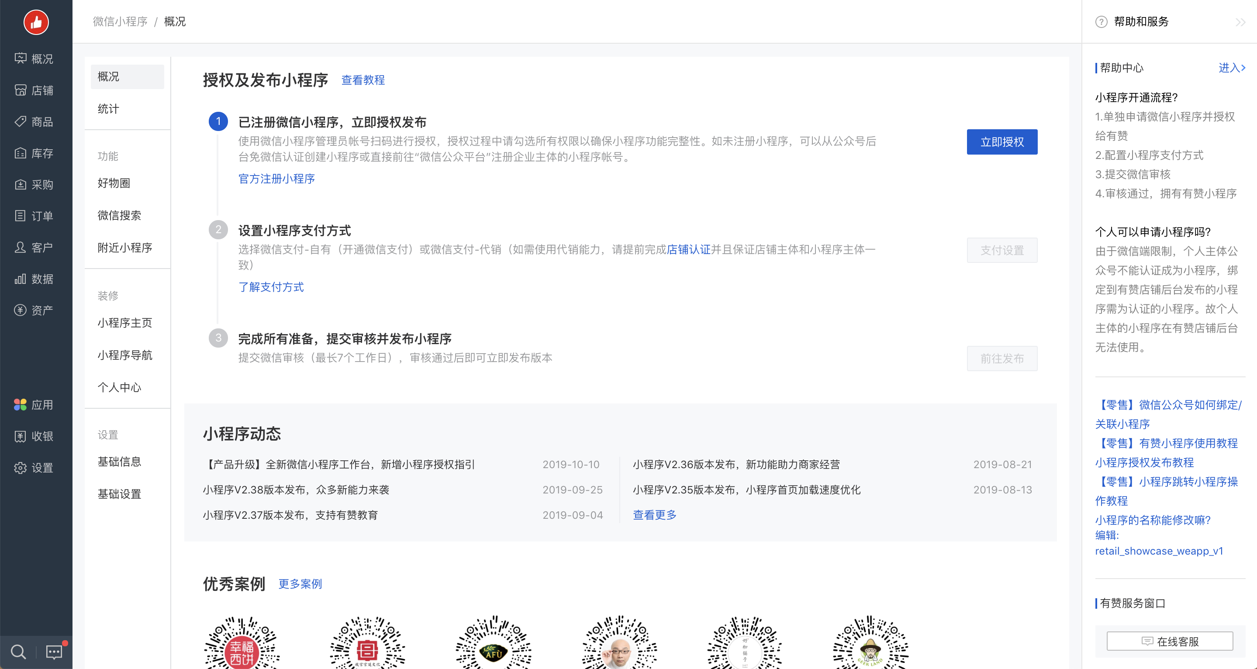Open 微信公众号如何绑定/关联小程序 help article
Image resolution: width=1257 pixels, height=669 pixels.
(1168, 414)
